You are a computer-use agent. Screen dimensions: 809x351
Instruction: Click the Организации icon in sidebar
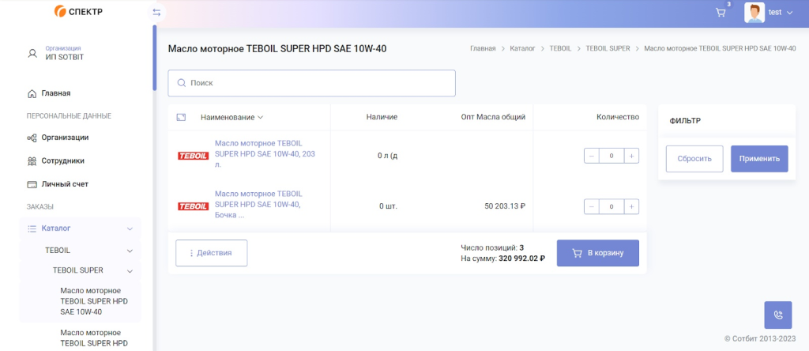pos(32,138)
